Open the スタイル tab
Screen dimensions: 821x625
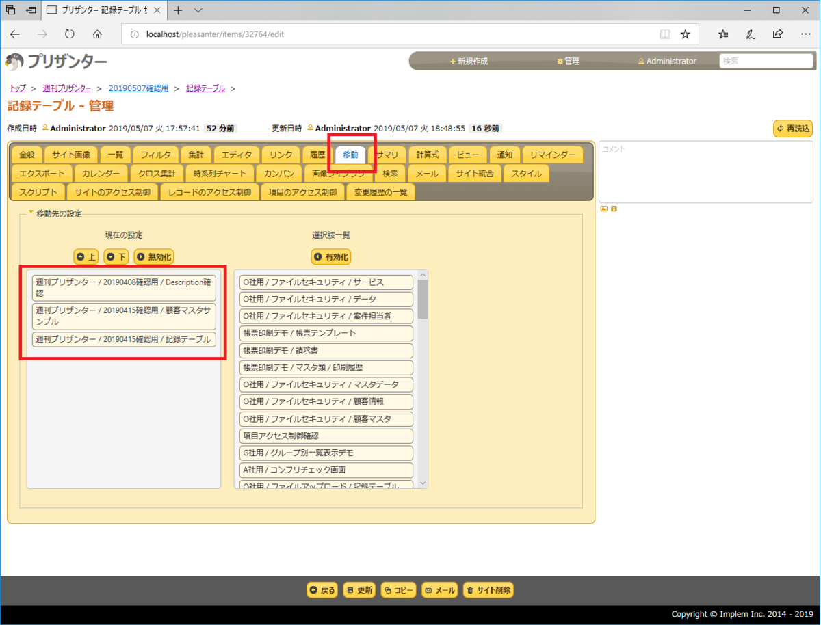tap(525, 173)
